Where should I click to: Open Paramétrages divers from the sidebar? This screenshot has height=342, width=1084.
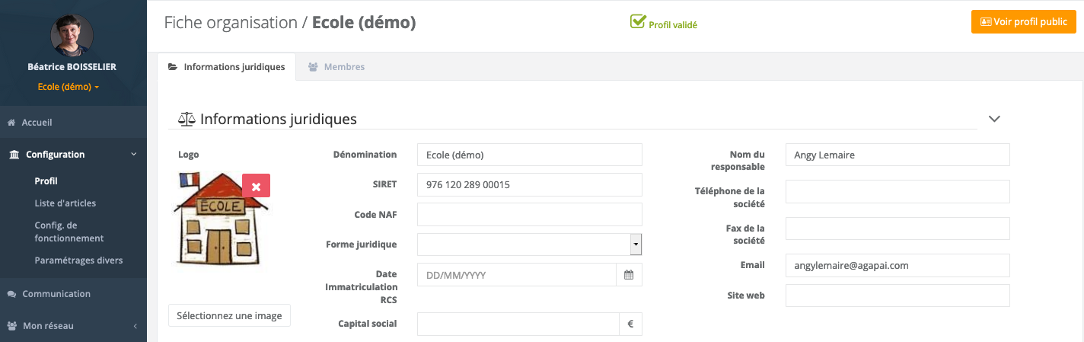(78, 260)
